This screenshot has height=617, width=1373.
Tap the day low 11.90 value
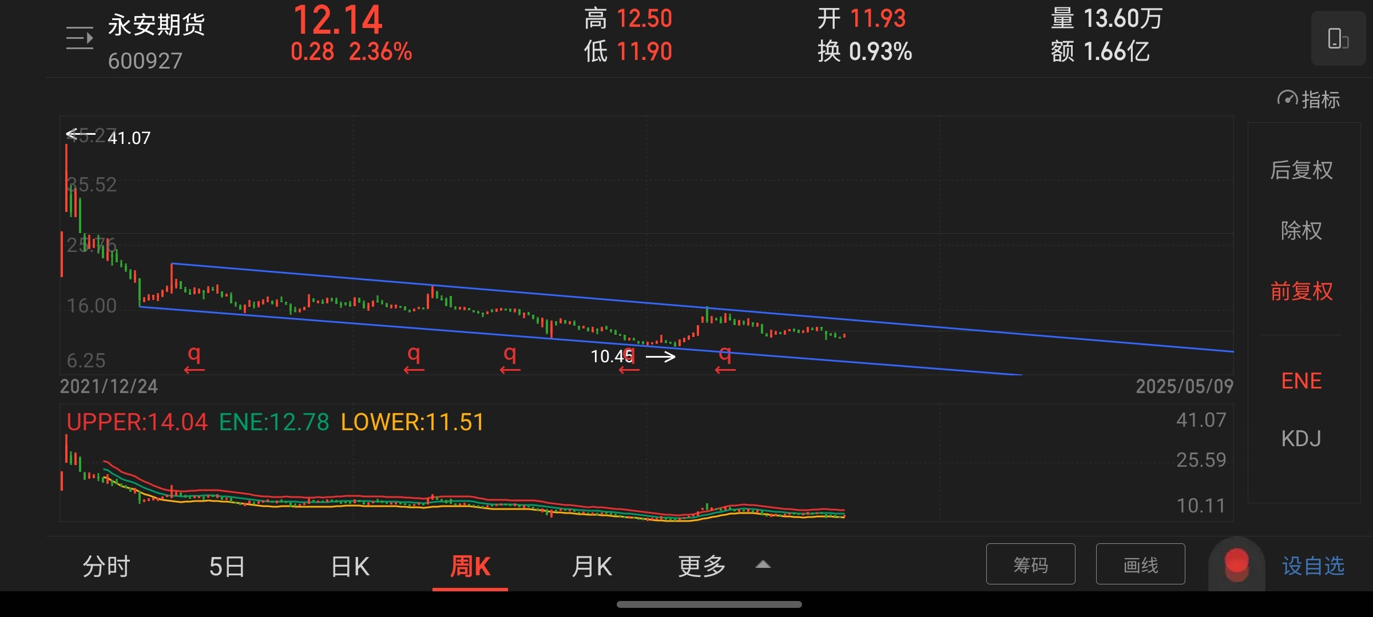[x=644, y=52]
